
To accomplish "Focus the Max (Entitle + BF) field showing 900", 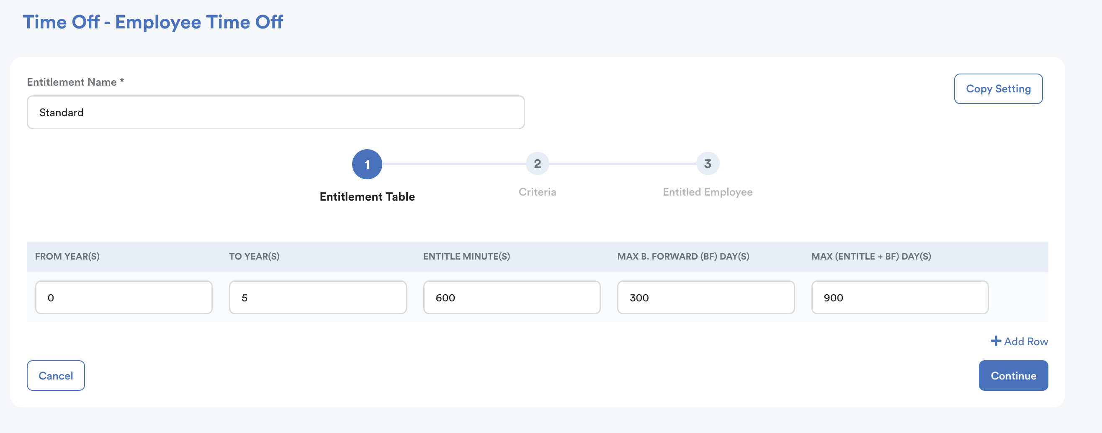I will 899,297.
